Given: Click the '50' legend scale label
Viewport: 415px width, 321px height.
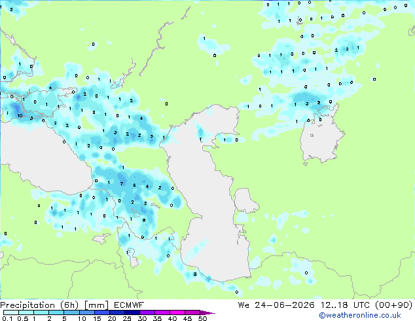Looking at the screenshot, I should [202, 318].
